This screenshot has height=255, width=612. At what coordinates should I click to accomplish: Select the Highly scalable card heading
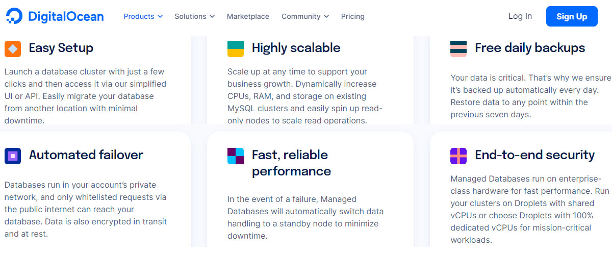coord(296,48)
